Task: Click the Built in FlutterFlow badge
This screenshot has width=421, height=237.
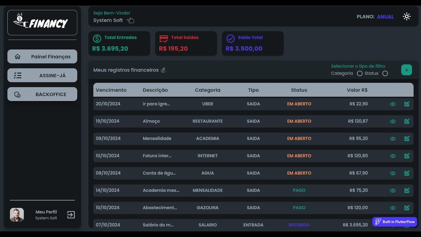Action: click(395, 222)
